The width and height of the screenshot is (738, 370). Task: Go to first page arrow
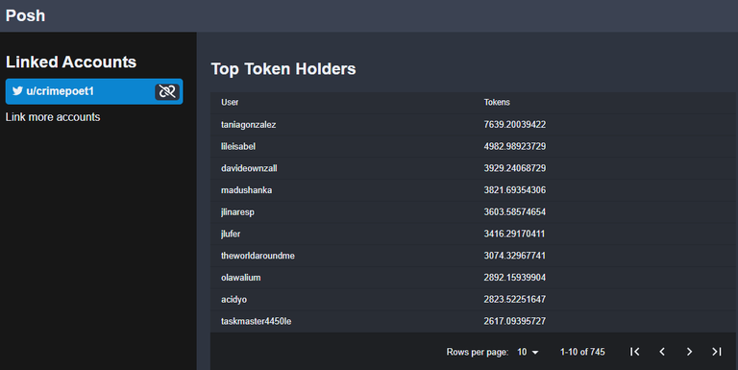pyautogui.click(x=634, y=352)
